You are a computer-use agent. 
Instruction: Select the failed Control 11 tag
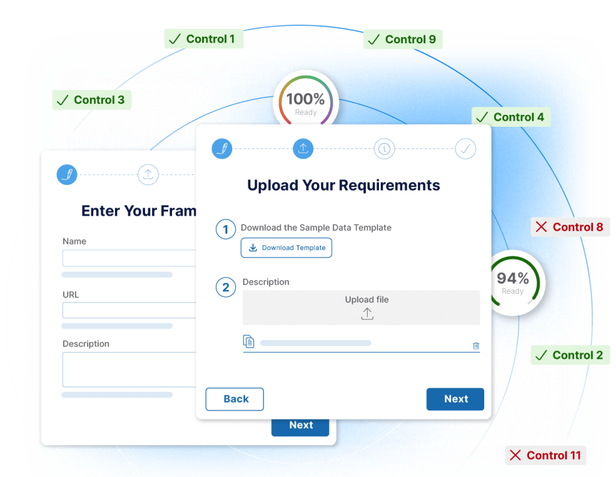(546, 455)
